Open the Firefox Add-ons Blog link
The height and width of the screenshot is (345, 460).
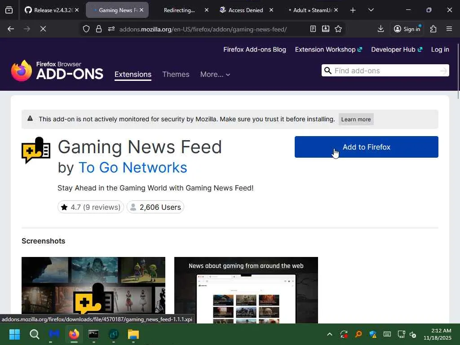pyautogui.click(x=255, y=49)
